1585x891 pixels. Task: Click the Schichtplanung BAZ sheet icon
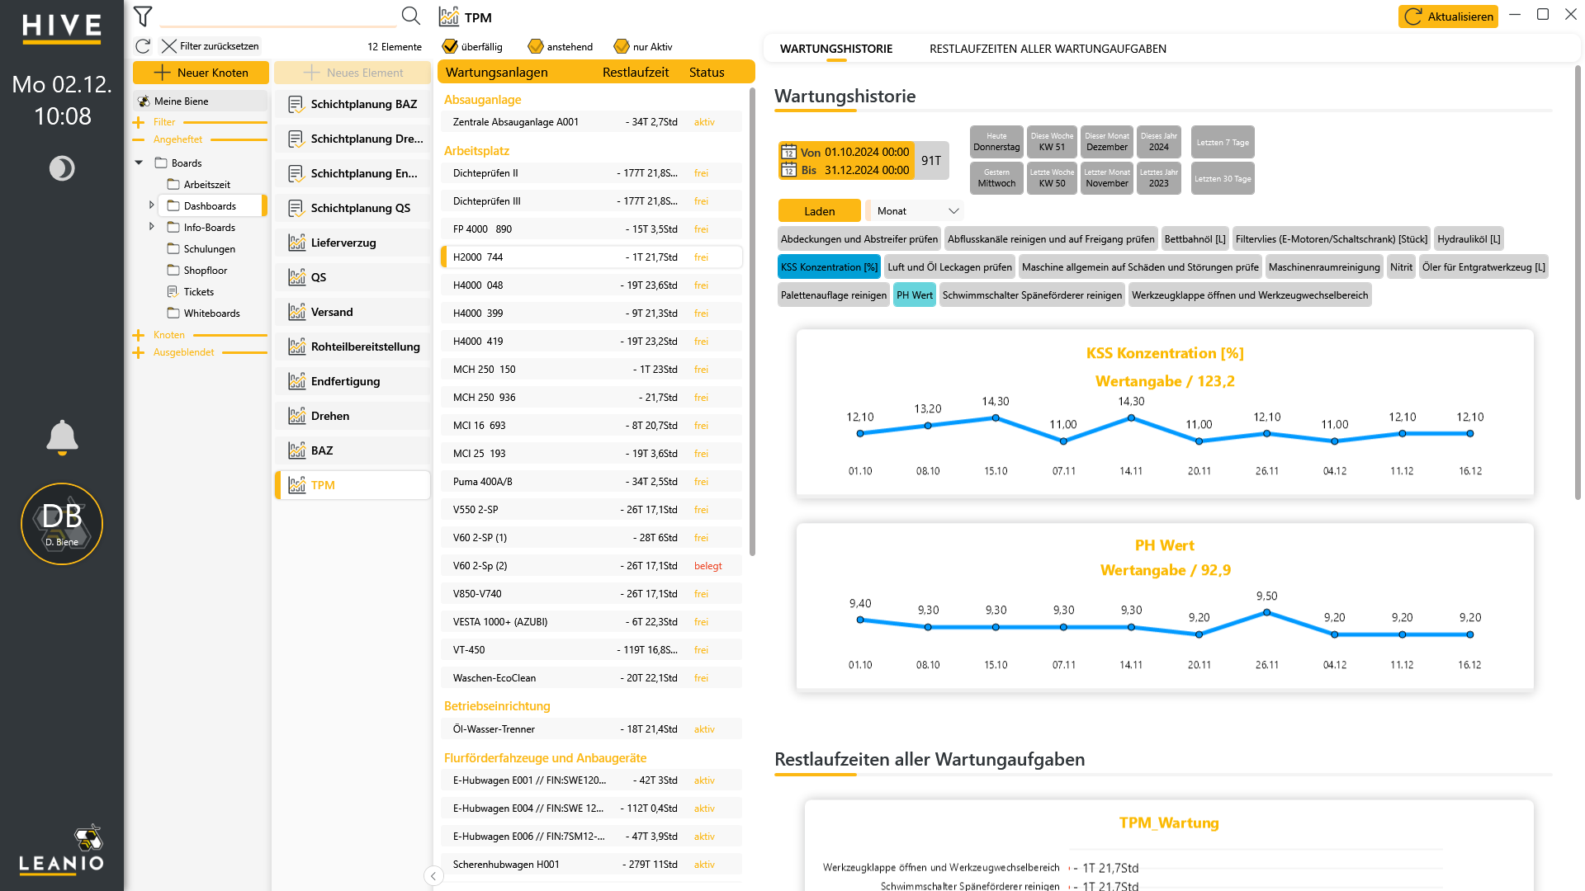point(296,104)
